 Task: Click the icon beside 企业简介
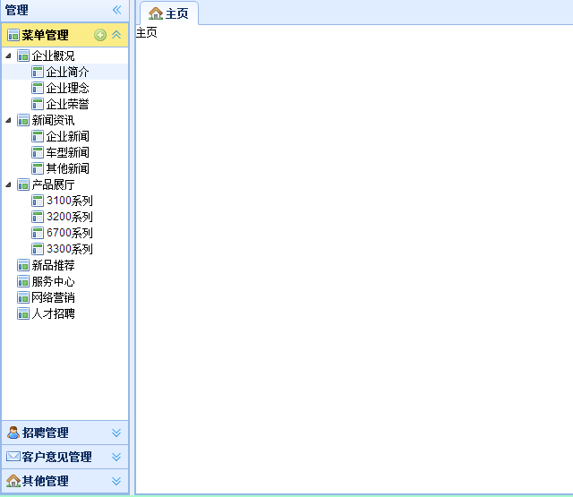click(38, 72)
